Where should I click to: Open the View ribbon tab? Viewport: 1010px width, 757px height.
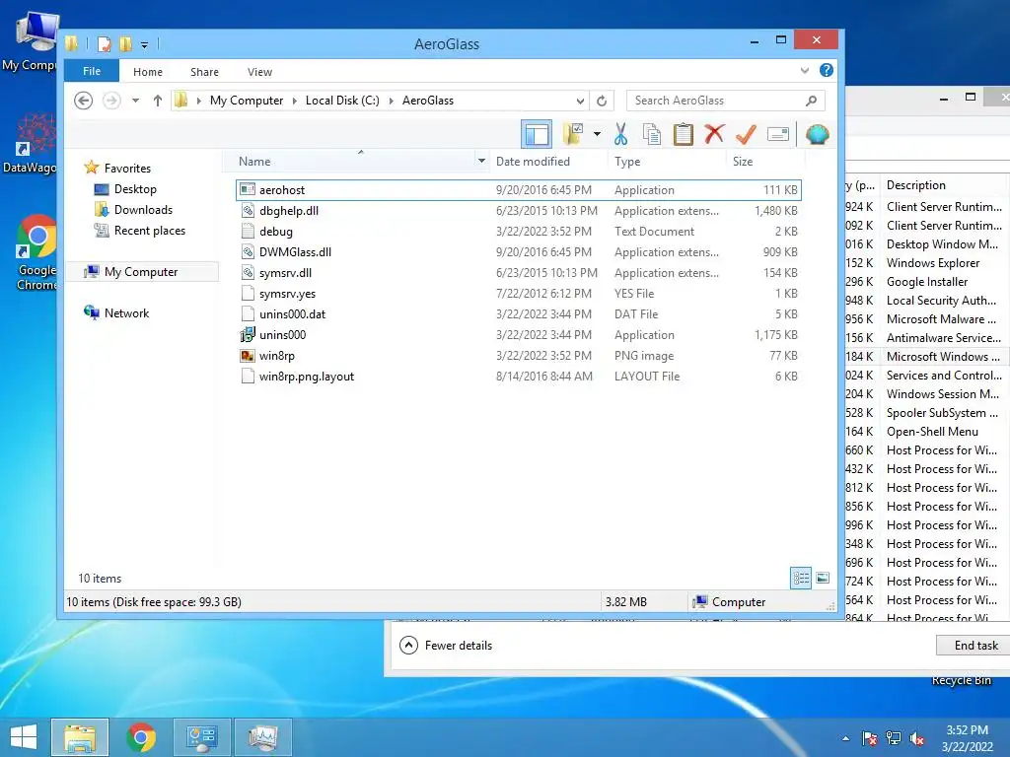pos(259,71)
